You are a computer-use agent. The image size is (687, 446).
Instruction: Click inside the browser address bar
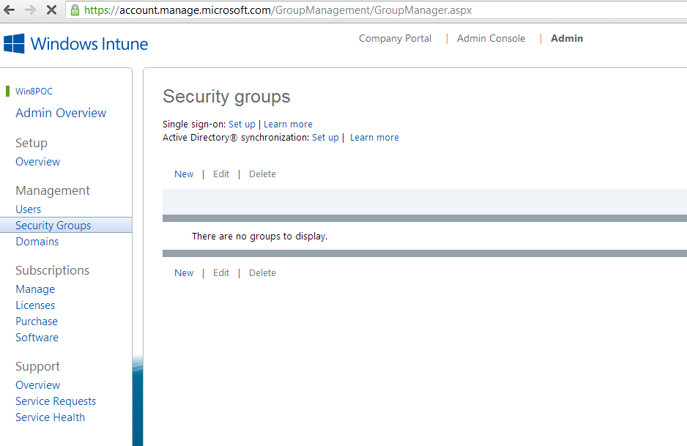[x=293, y=10]
